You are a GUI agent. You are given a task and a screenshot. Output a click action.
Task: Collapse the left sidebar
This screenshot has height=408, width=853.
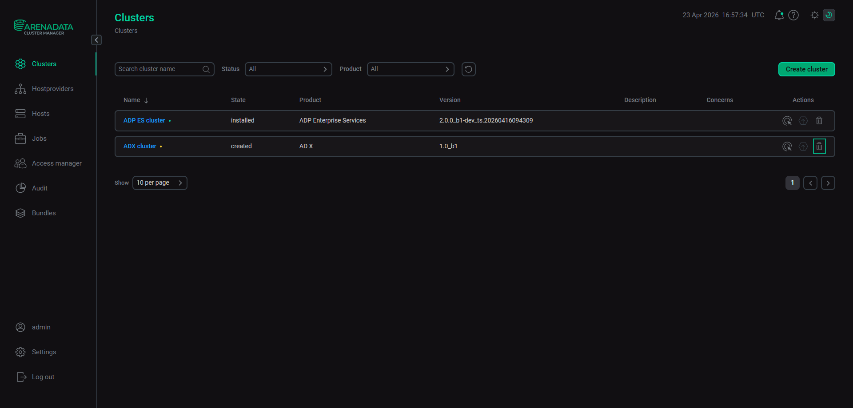pos(96,40)
